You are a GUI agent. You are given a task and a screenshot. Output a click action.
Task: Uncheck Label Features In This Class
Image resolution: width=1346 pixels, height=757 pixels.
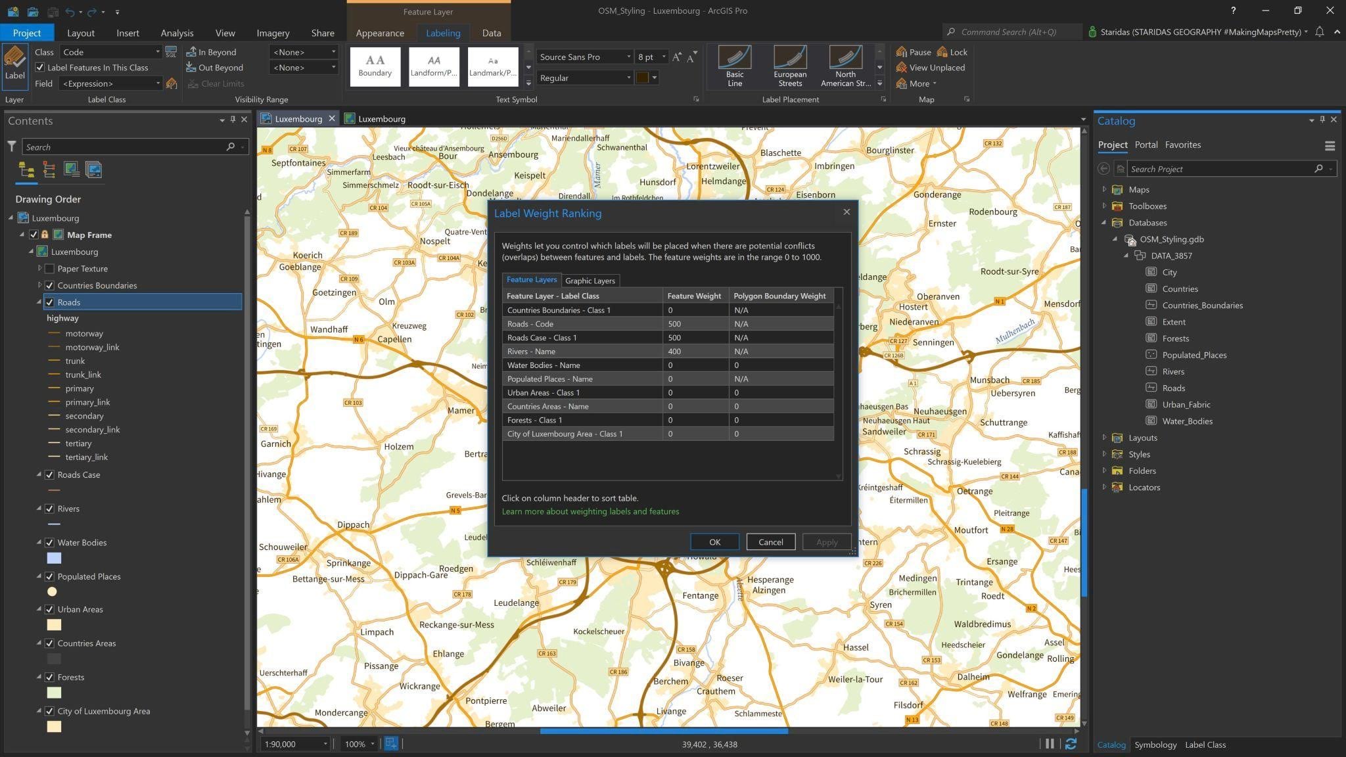(x=40, y=68)
